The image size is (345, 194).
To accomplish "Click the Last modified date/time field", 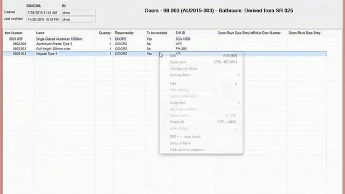I will [43, 19].
